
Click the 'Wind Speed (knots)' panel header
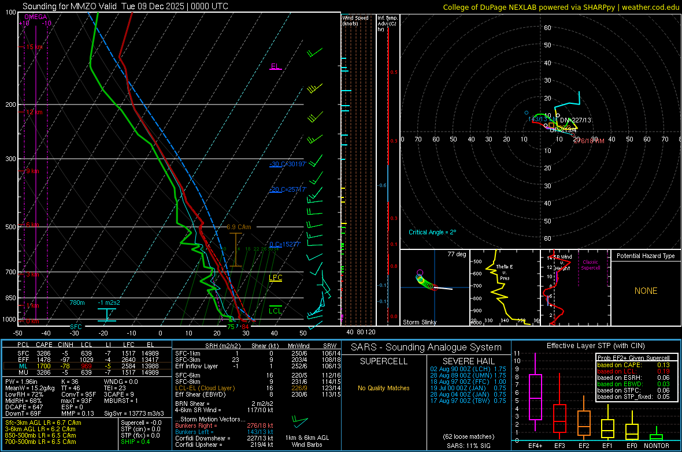355,20
